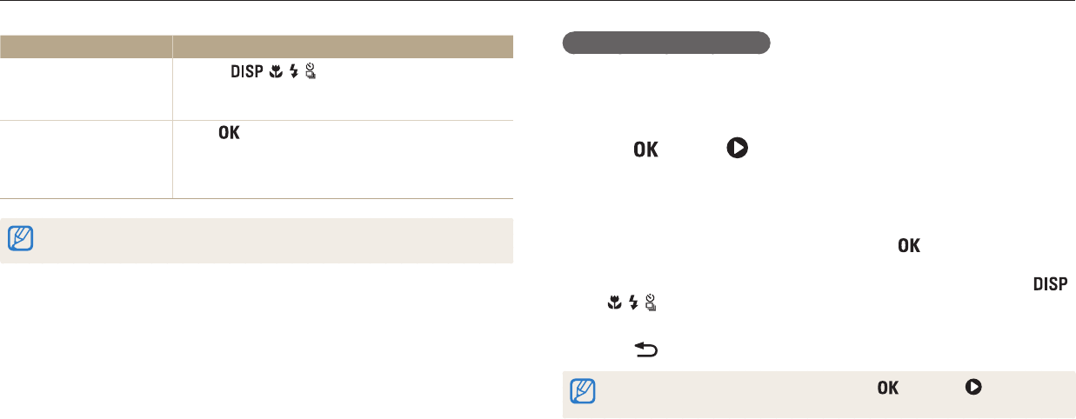
Task: Click the table's left header cell
Action: [86, 46]
